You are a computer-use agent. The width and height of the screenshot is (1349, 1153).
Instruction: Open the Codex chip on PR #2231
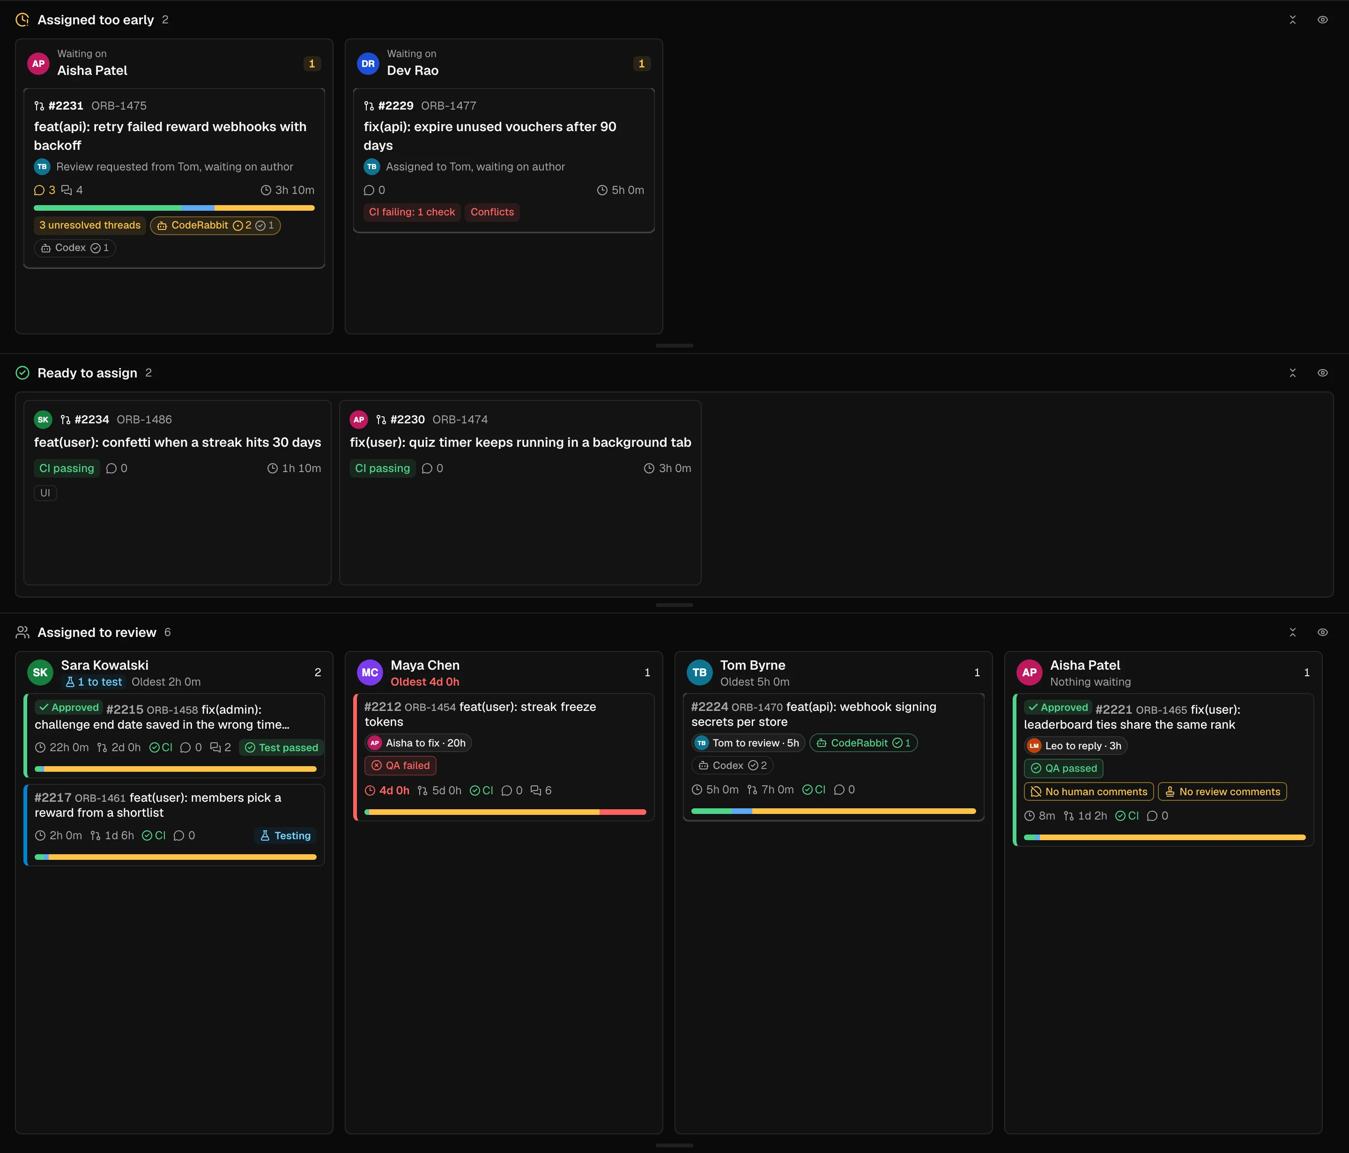[x=75, y=248]
